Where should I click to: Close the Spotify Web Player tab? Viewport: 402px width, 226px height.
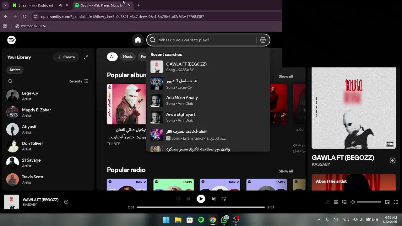pos(129,5)
